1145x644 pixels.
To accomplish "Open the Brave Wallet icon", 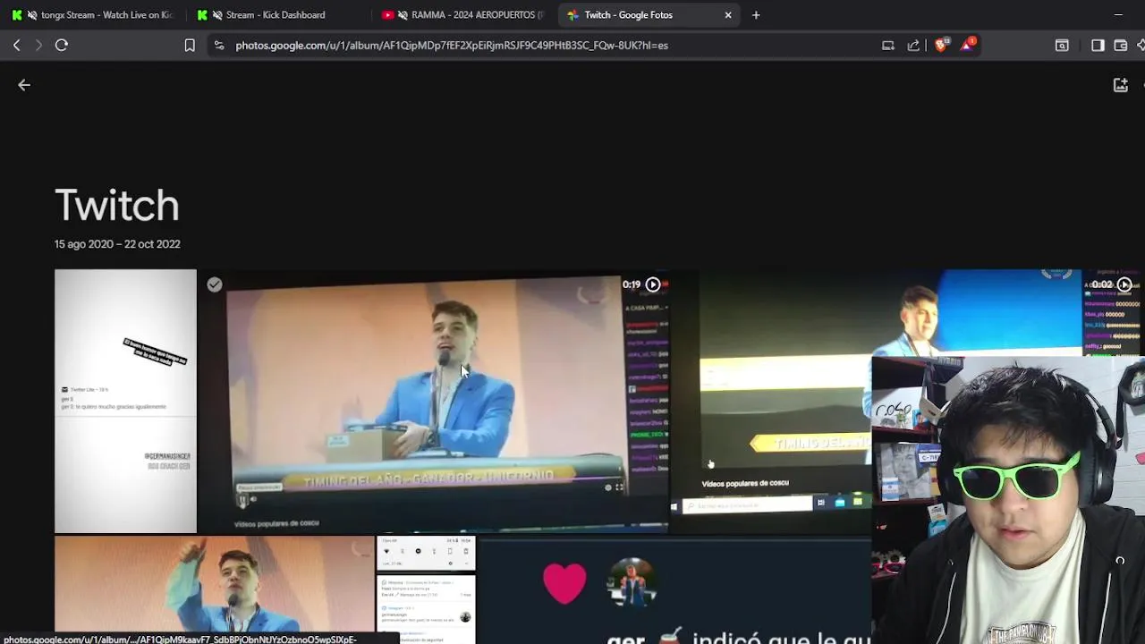I will (x=1120, y=45).
